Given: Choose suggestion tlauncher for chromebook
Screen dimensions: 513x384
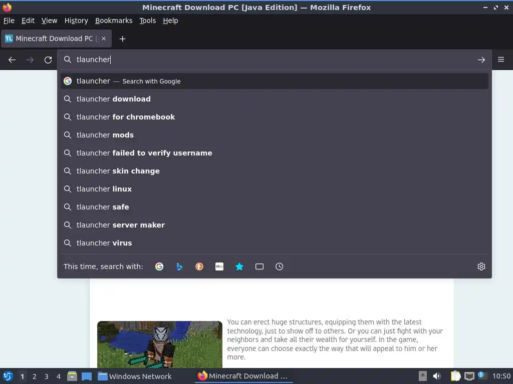Looking at the screenshot, I should pos(275,117).
